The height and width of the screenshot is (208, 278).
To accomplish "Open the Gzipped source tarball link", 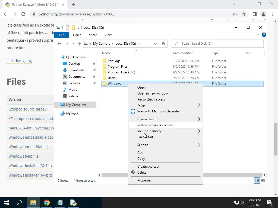I will click(28, 109).
